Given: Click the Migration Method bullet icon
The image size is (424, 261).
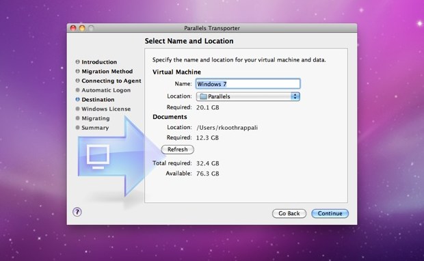Looking at the screenshot, I should coord(77,71).
